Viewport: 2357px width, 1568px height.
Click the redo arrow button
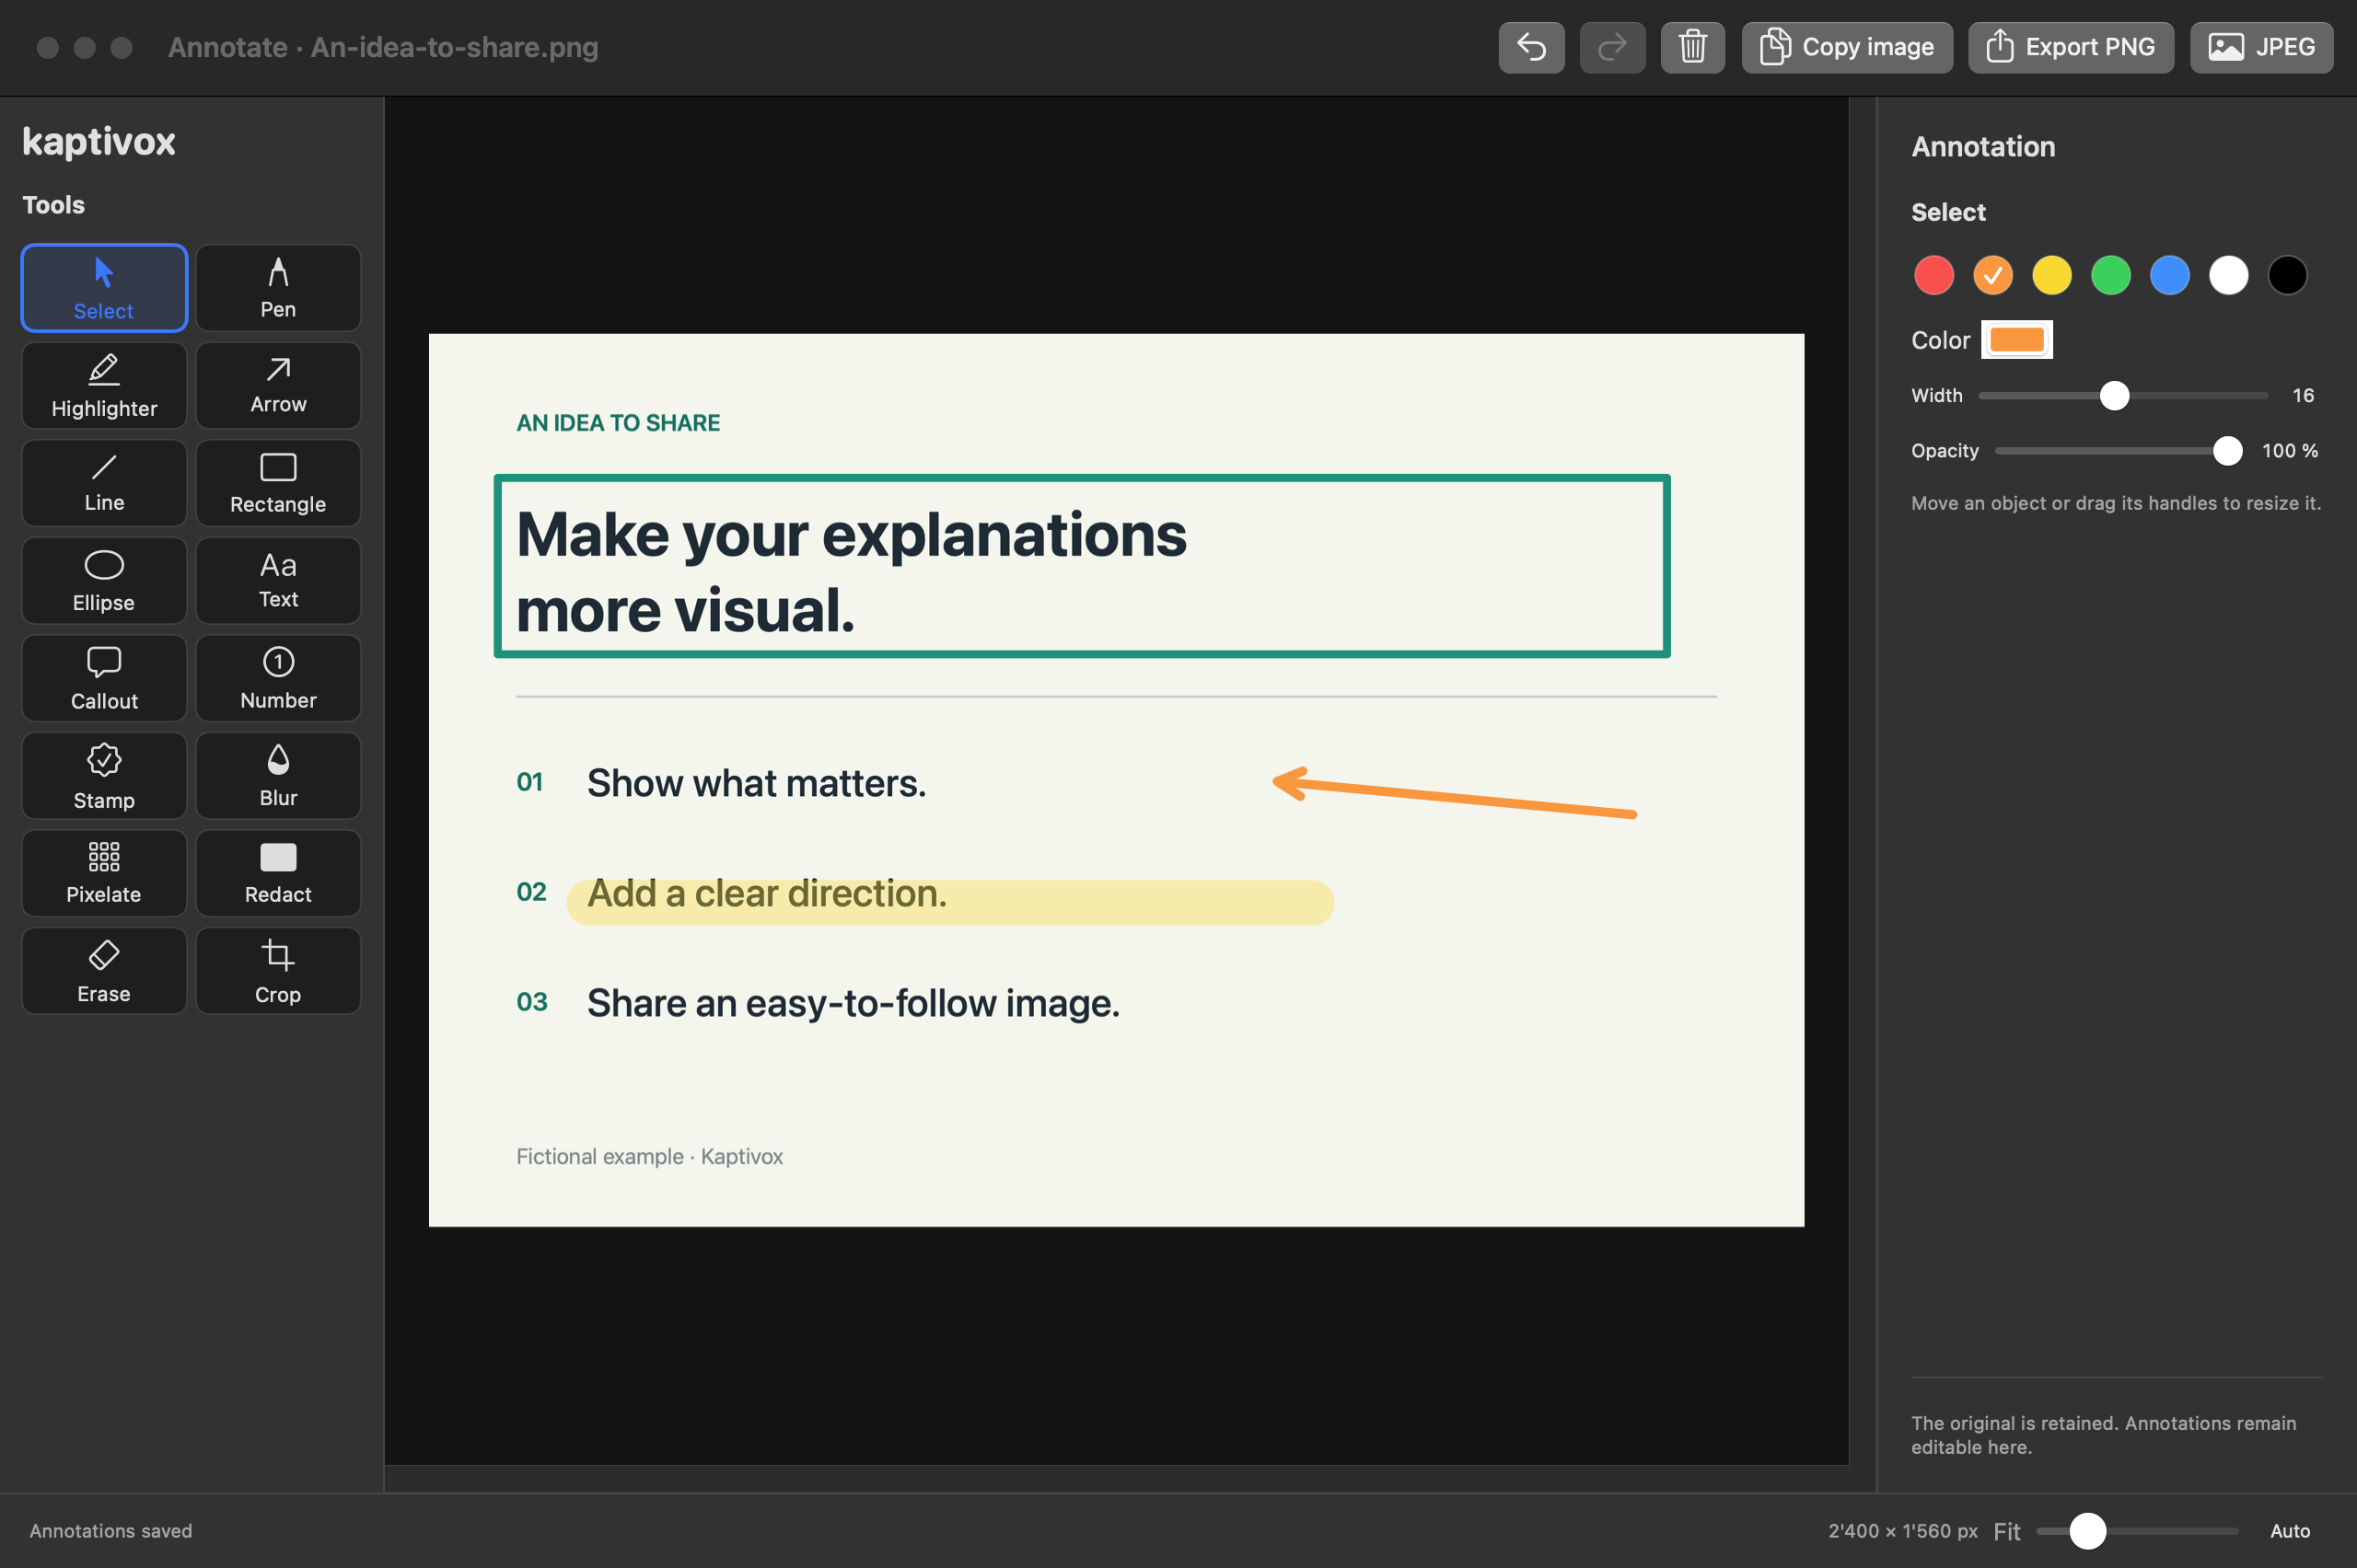point(1611,47)
